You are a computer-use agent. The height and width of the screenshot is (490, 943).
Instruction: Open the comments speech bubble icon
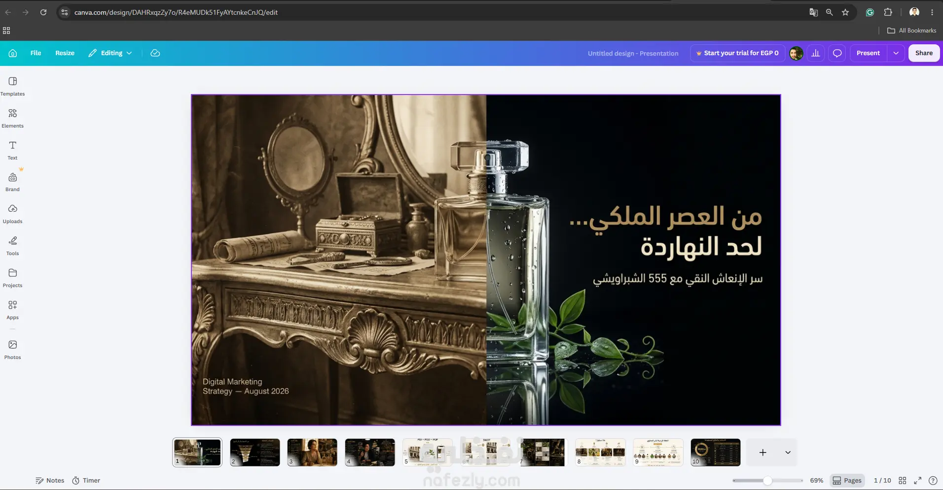point(837,53)
